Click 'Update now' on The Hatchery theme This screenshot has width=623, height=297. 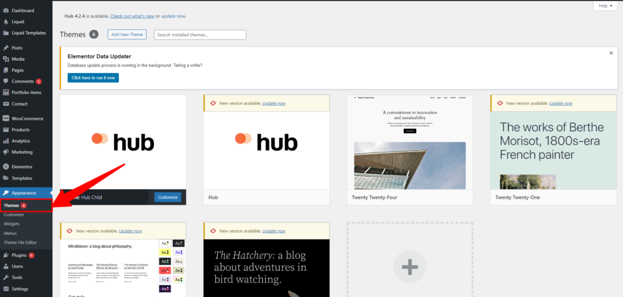click(x=274, y=231)
